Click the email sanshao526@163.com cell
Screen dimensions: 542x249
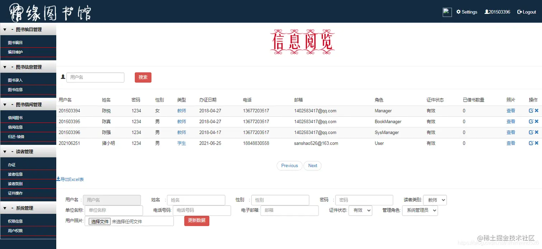point(316,143)
